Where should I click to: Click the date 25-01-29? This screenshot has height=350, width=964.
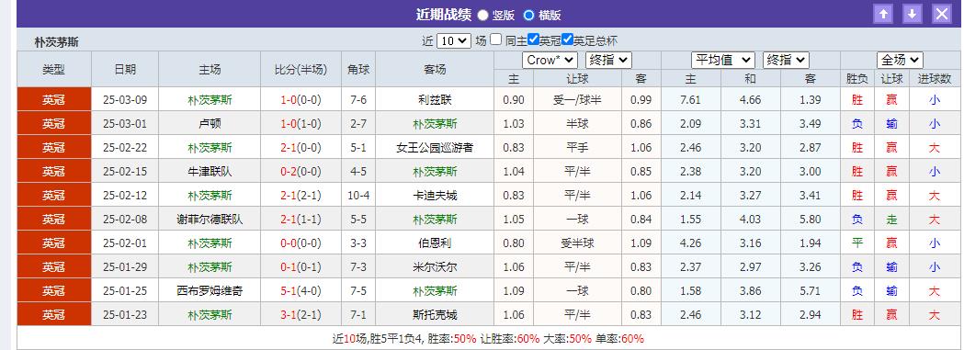click(125, 267)
